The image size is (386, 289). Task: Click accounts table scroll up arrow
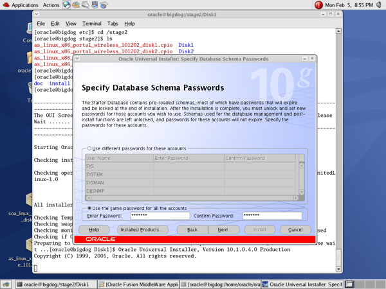pyautogui.click(x=302, y=166)
